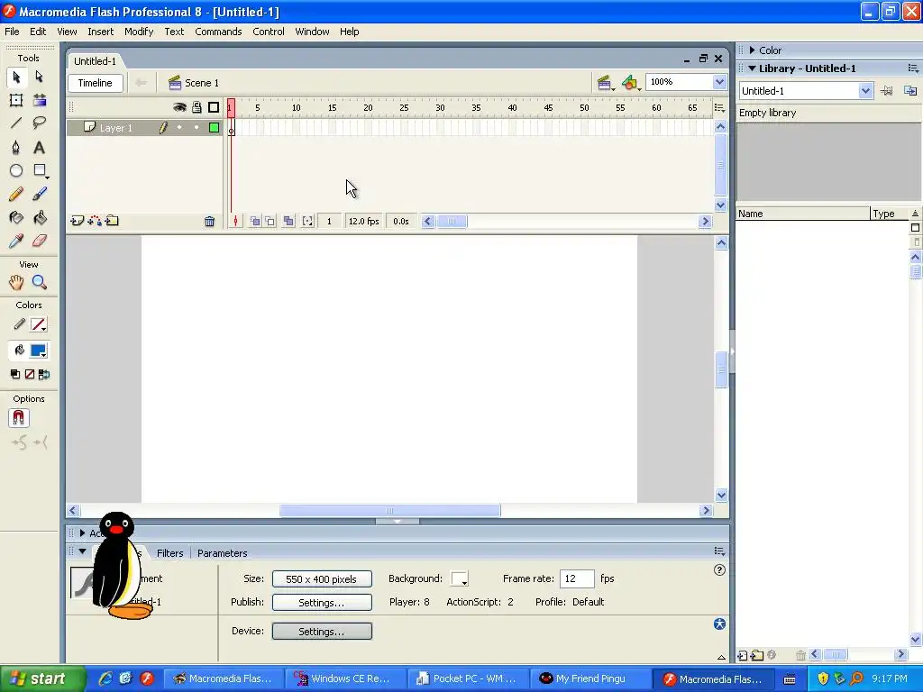Select the Oval tool

(x=16, y=170)
